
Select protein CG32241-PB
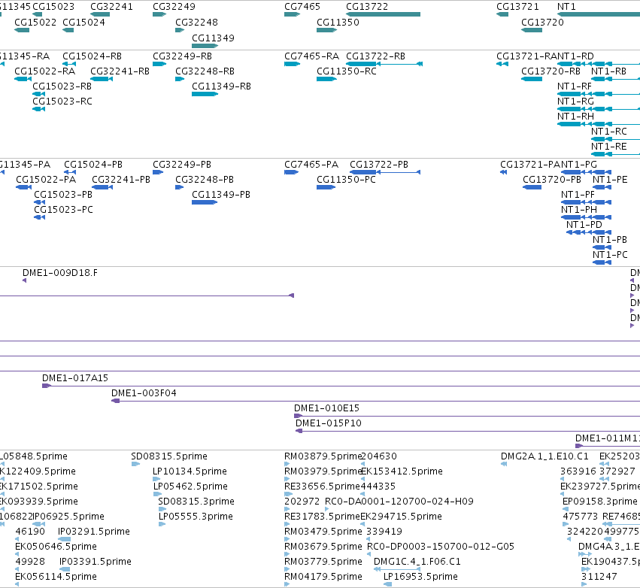pyautogui.click(x=121, y=180)
